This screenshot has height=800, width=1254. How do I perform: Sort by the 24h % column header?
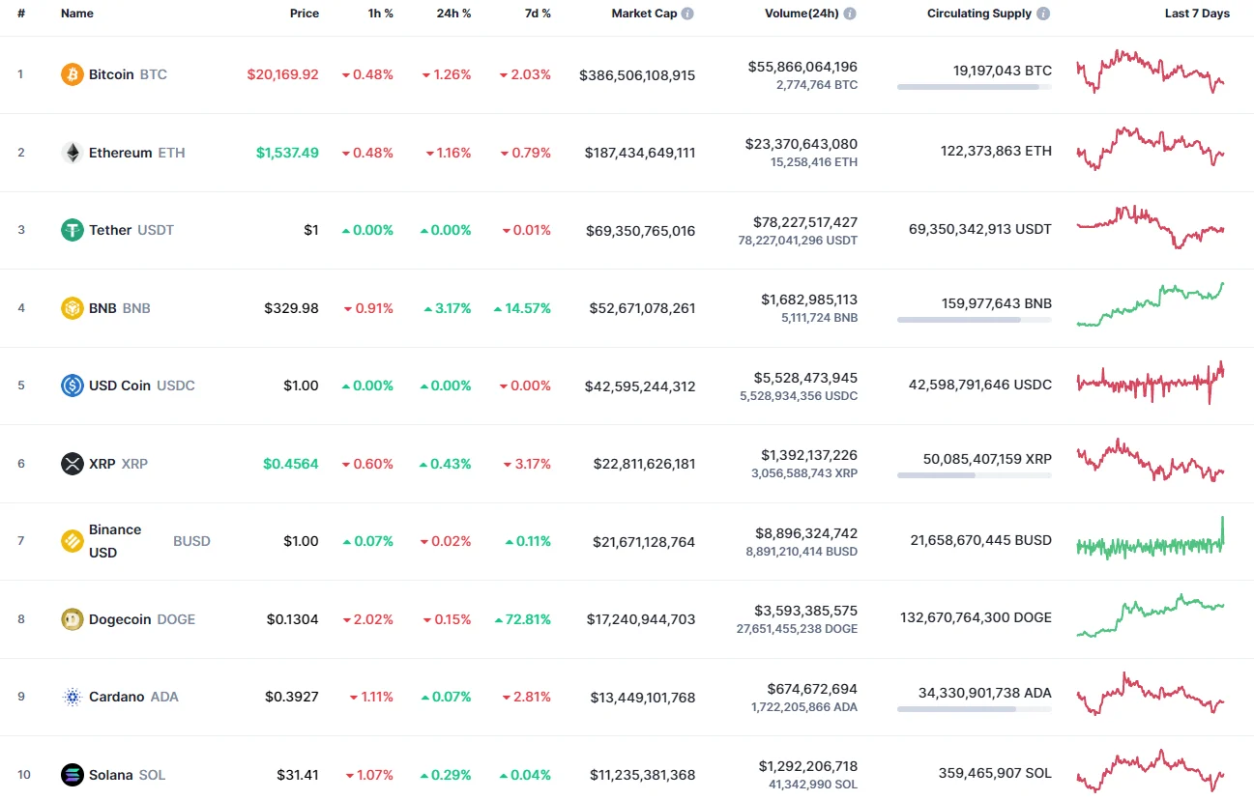point(454,14)
